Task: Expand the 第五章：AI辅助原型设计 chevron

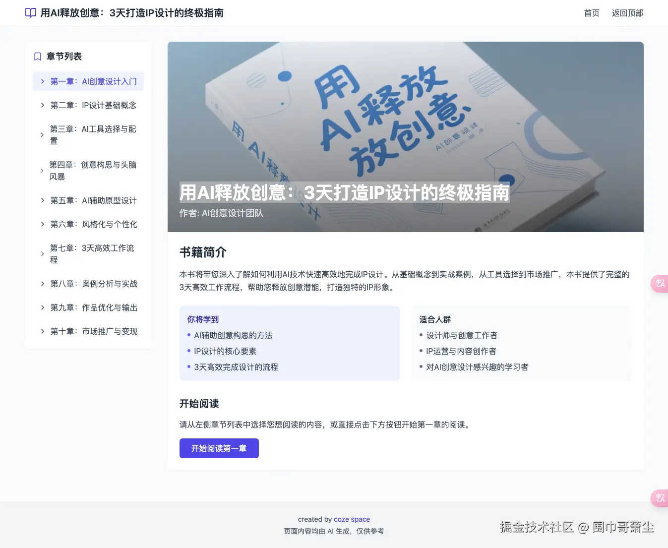Action: pyautogui.click(x=42, y=200)
